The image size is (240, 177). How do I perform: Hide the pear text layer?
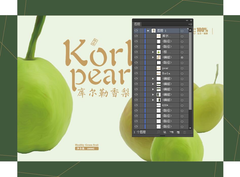(136, 68)
